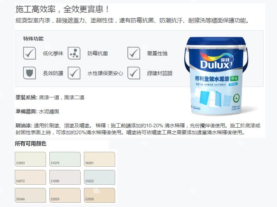This screenshot has height=207, width=277.
Task: Select color swatch 56081
Action: [x=100, y=159]
